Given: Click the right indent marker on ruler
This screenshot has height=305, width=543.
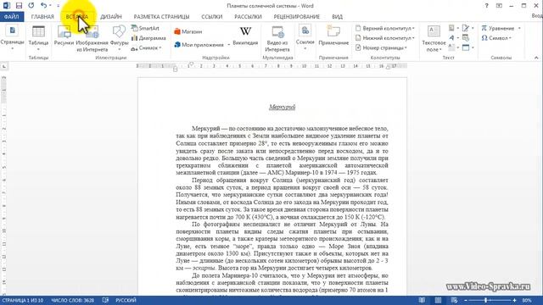Looking at the screenshot, I should [389, 68].
